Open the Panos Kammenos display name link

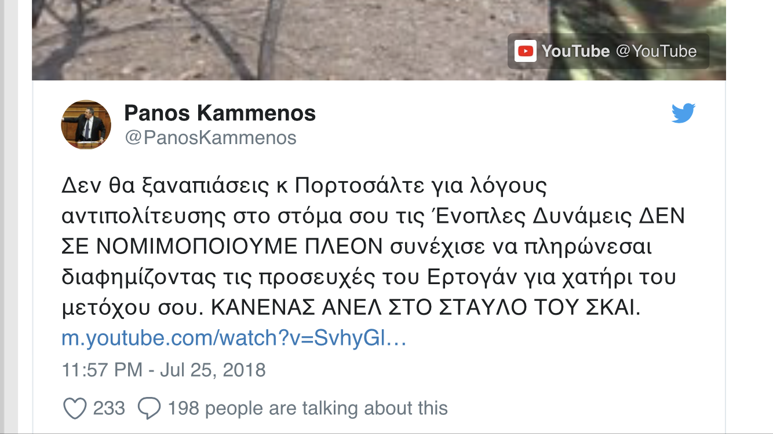220,113
